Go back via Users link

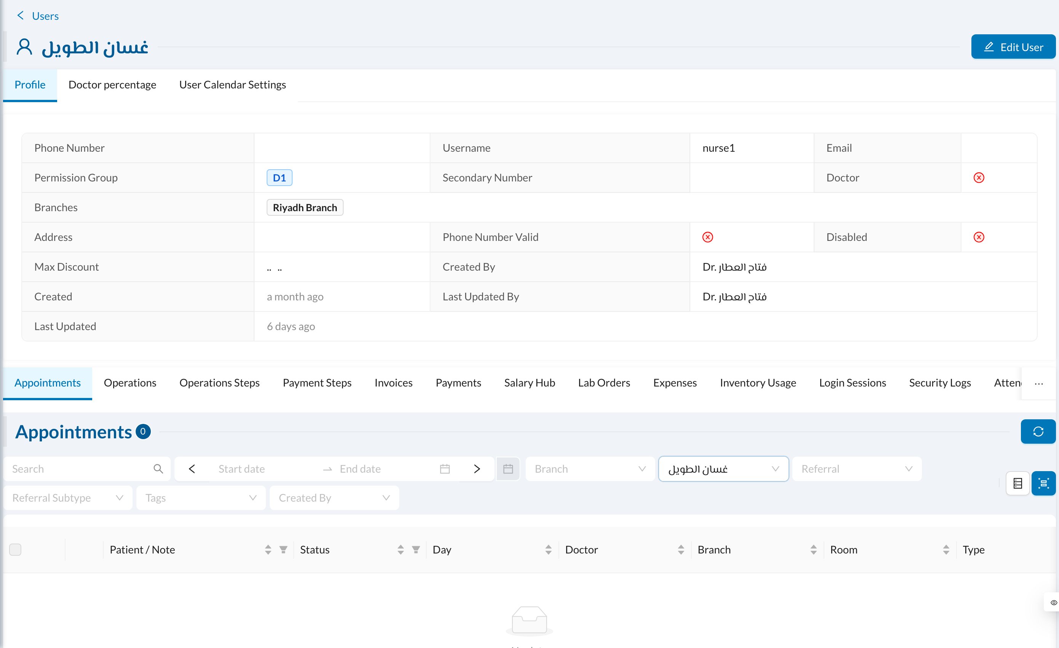(45, 16)
